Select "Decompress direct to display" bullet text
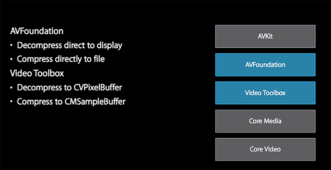 (69, 45)
